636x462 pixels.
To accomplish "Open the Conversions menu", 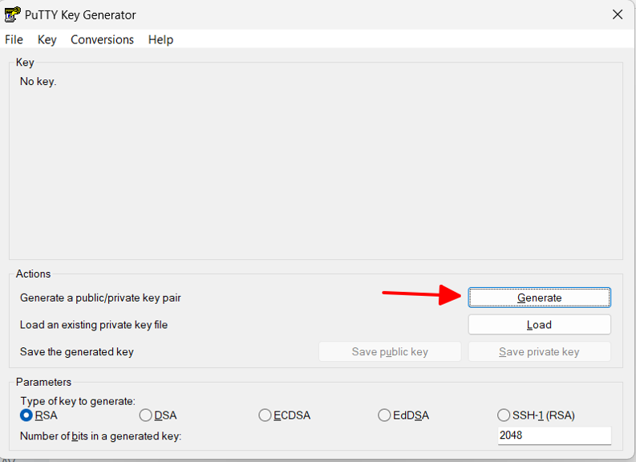I will (102, 39).
